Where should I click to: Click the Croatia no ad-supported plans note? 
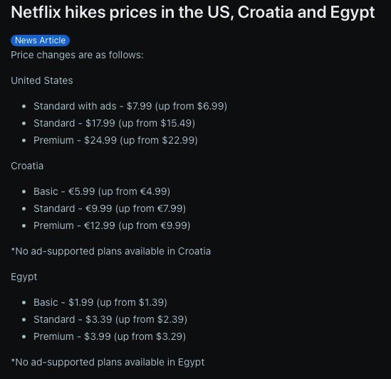coord(111,252)
